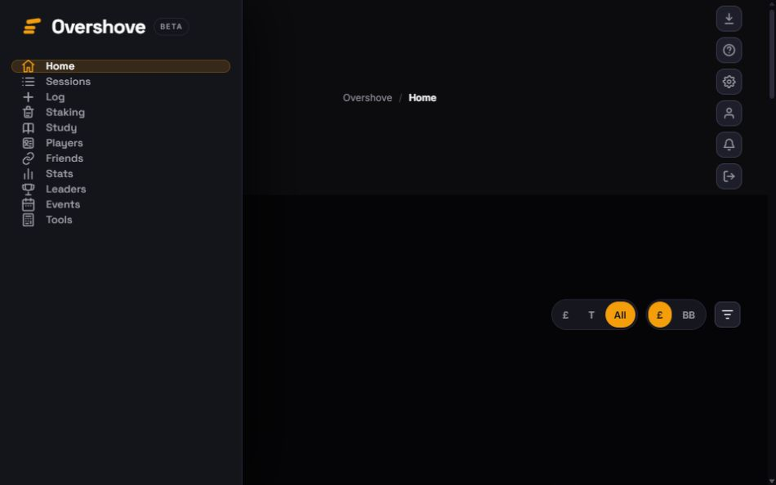This screenshot has width=776, height=485.
Task: Click the Events calendar icon
Action: [28, 204]
